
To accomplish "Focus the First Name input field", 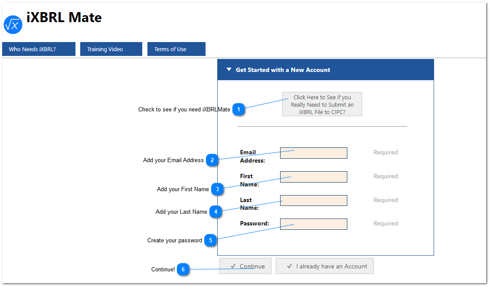I will tap(314, 177).
